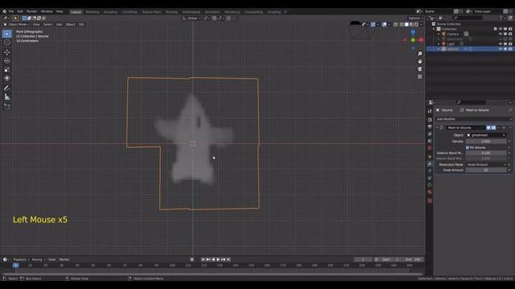Toggle viewport visibility eye for Camera

click(501, 34)
